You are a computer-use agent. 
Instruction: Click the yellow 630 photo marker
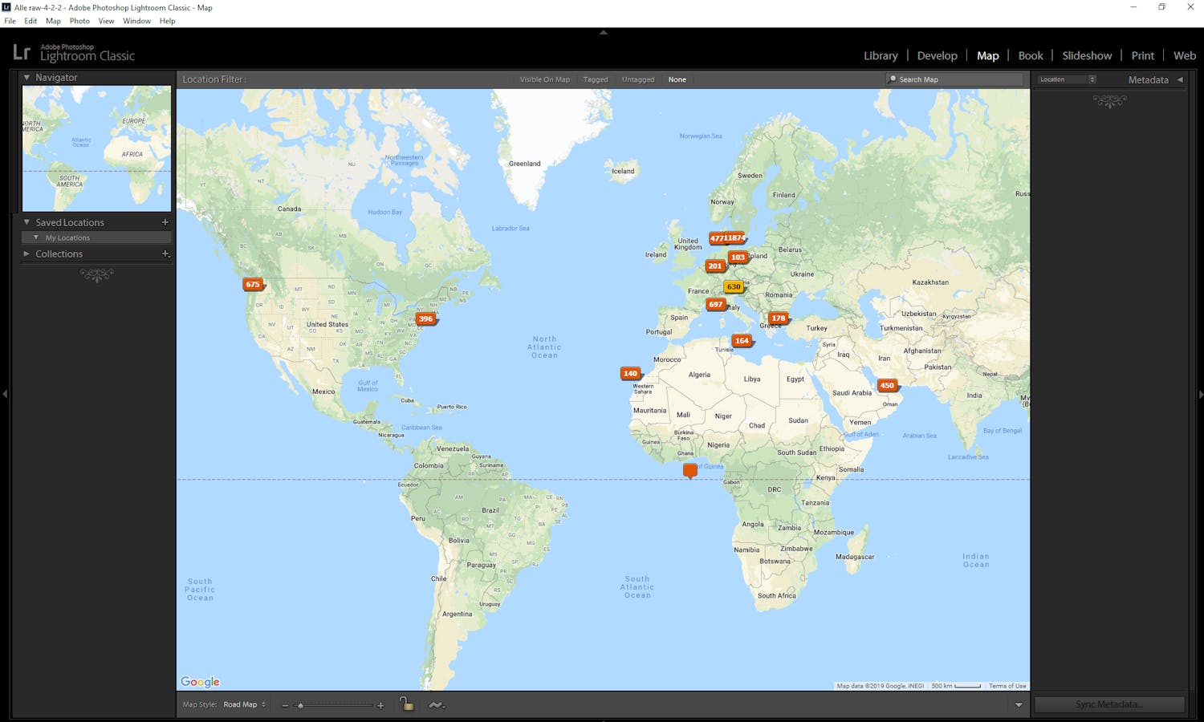tap(734, 287)
